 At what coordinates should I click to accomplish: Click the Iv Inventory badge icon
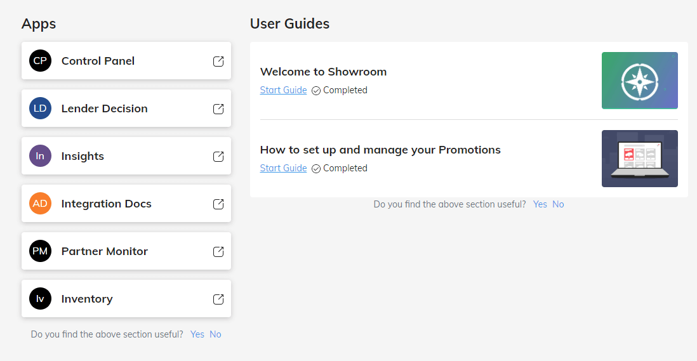coord(40,298)
